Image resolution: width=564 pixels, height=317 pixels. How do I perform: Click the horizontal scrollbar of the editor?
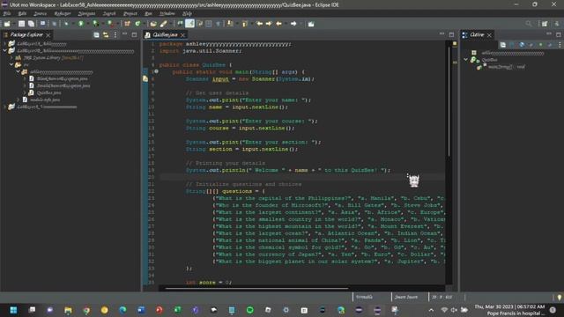(x=256, y=288)
